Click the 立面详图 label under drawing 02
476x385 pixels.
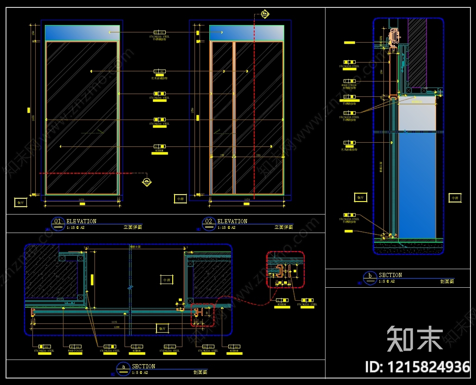pyautogui.click(x=284, y=227)
